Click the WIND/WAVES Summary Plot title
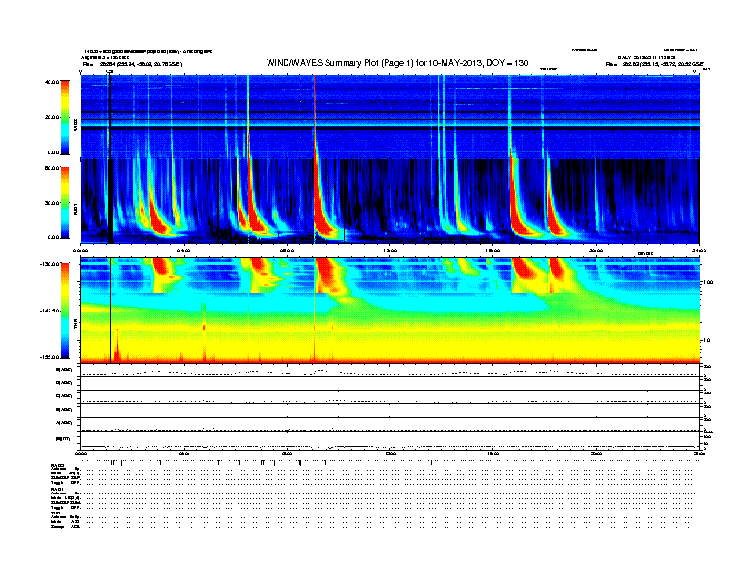 pyautogui.click(x=397, y=63)
